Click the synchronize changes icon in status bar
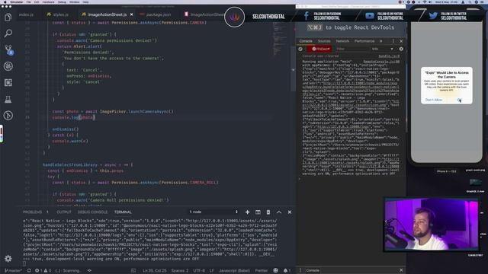 [29, 271]
